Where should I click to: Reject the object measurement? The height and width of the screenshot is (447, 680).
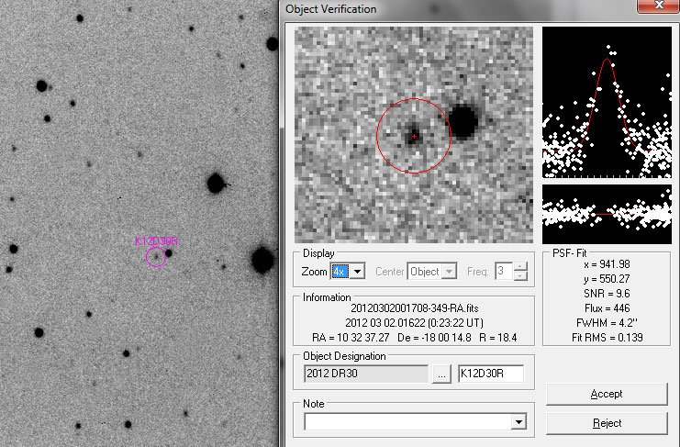(x=606, y=423)
